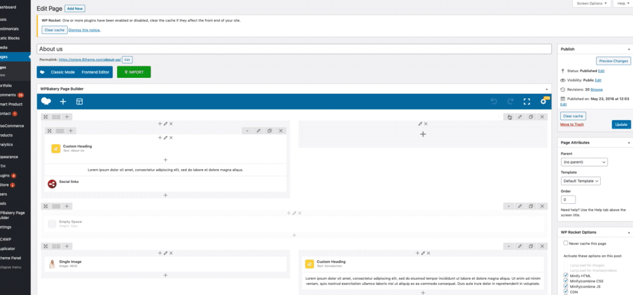Open the Frontend Editor
The width and height of the screenshot is (633, 295).
(96, 72)
